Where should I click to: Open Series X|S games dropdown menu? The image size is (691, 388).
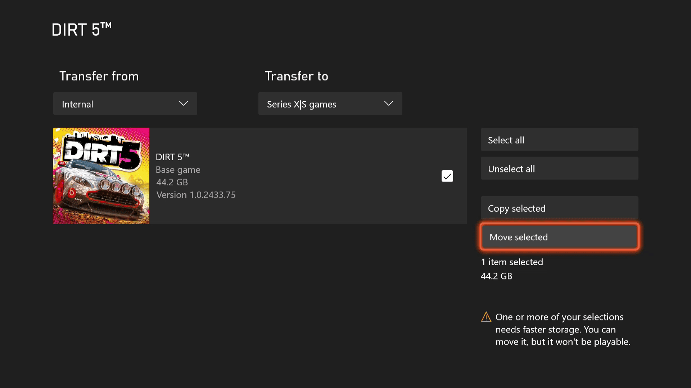[x=330, y=104]
